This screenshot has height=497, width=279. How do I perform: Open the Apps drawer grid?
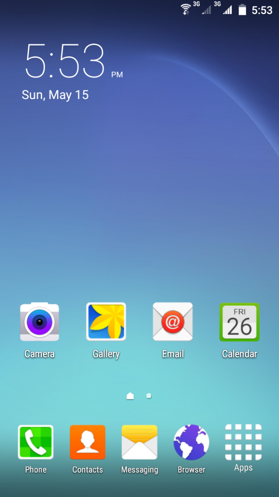click(243, 442)
